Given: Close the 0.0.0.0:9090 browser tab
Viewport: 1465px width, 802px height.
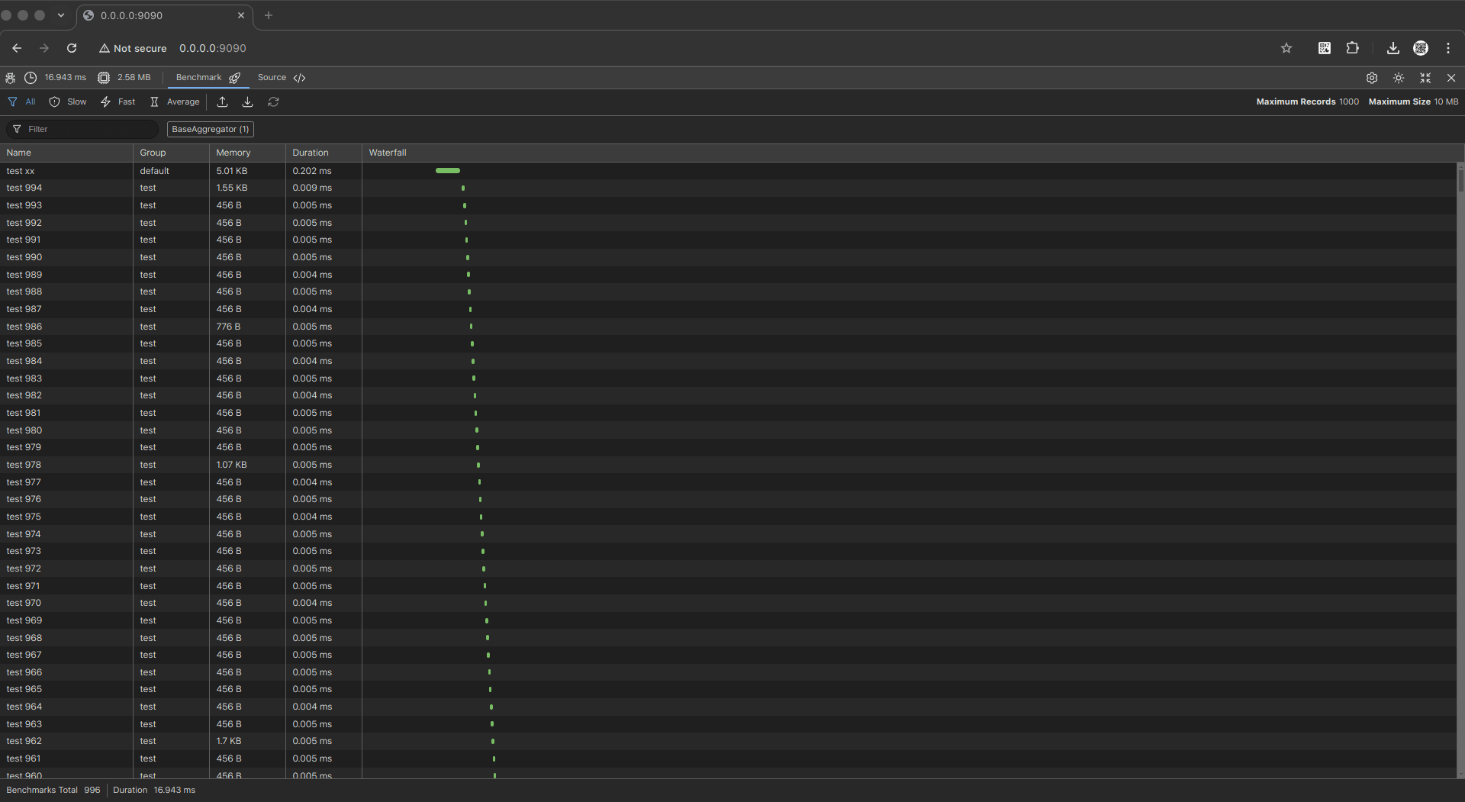Looking at the screenshot, I should point(241,15).
